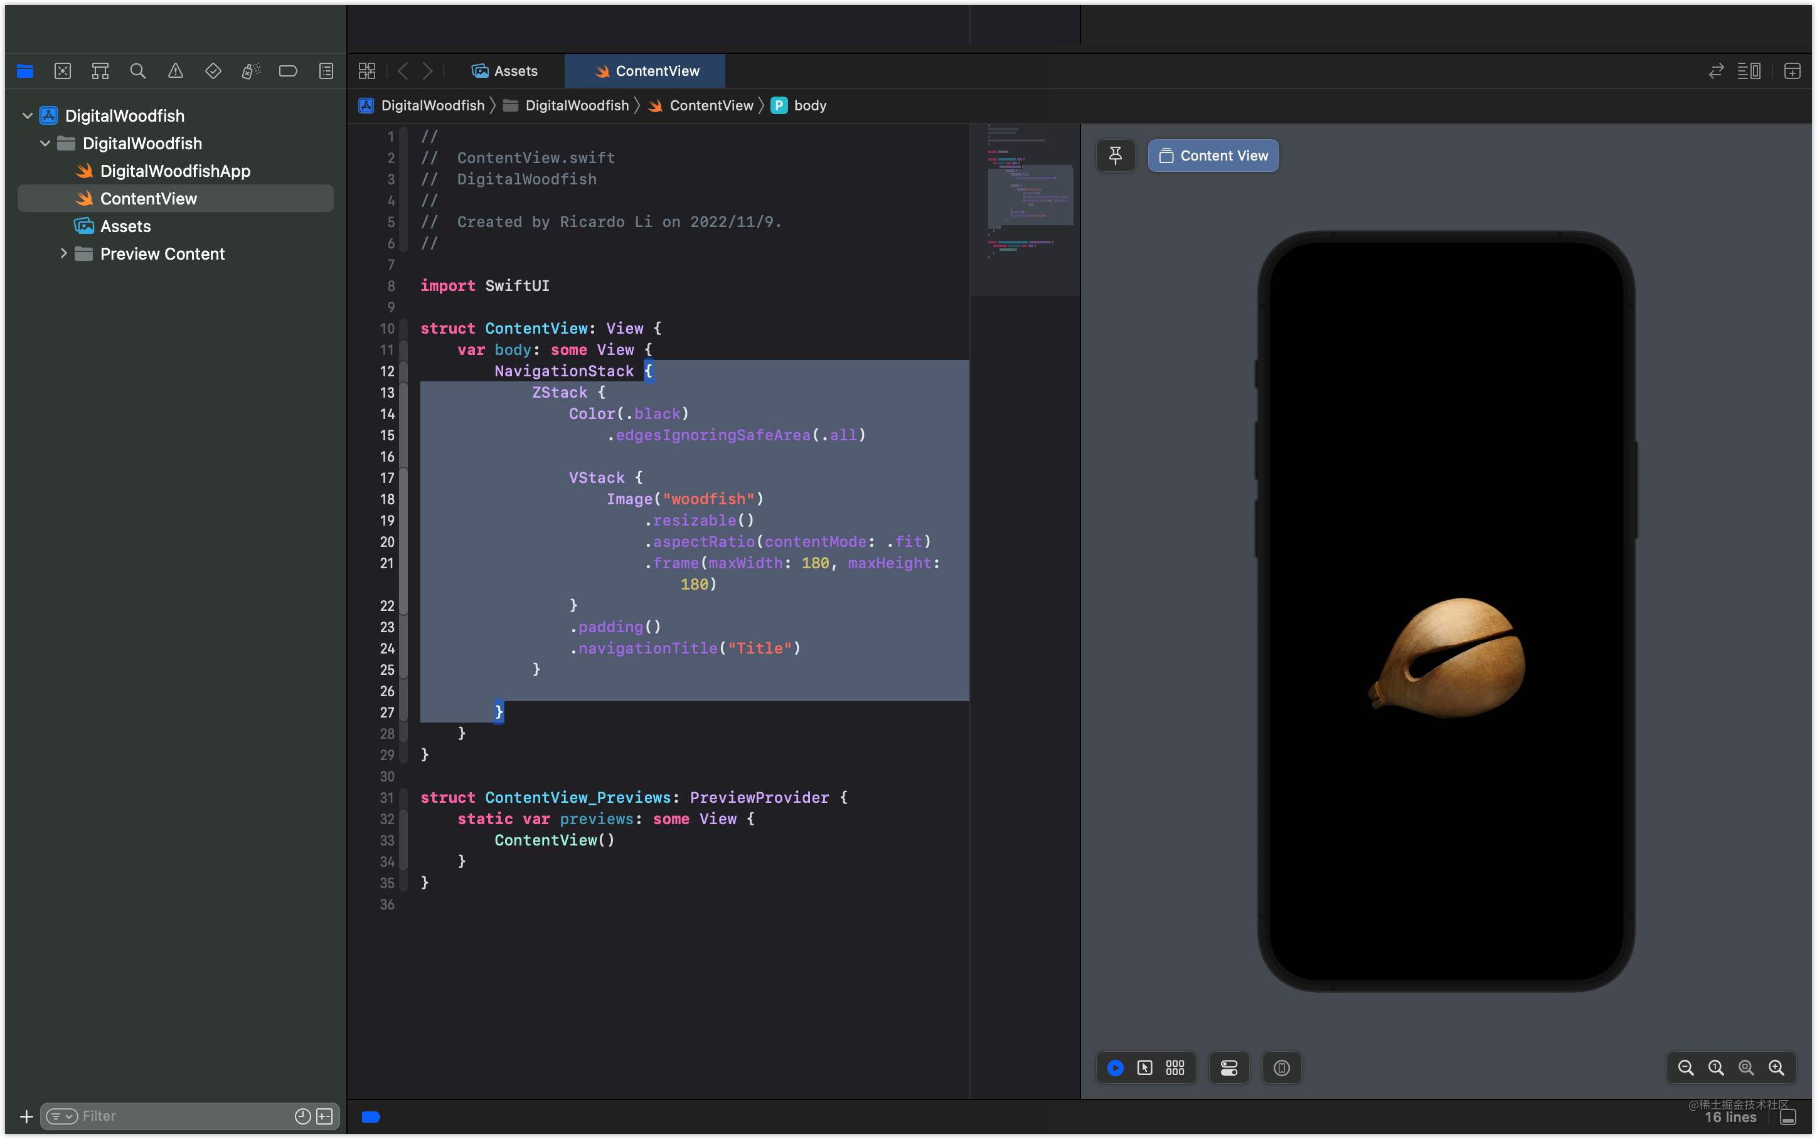
Task: Toggle the editor adjust options layout
Action: [x=1749, y=71]
